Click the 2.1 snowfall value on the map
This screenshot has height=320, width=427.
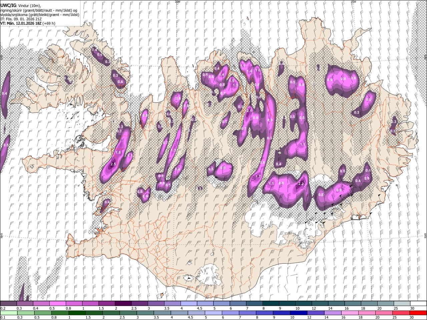point(249,111)
